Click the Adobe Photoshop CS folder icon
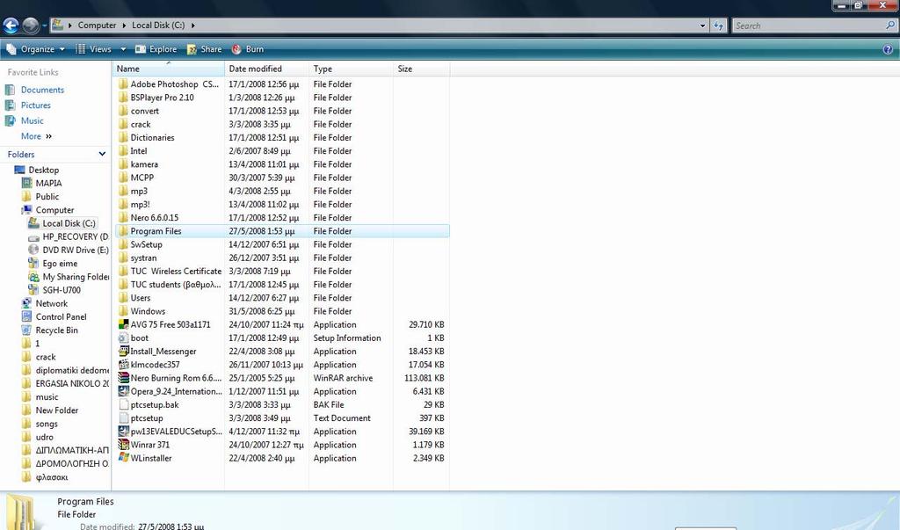900x530 pixels. pyautogui.click(x=123, y=83)
